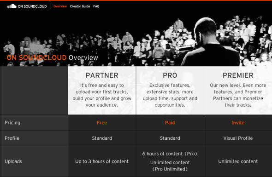Screen dimensions: 272x177
Task: Click the Visual Profile cell
Action: click(238, 138)
